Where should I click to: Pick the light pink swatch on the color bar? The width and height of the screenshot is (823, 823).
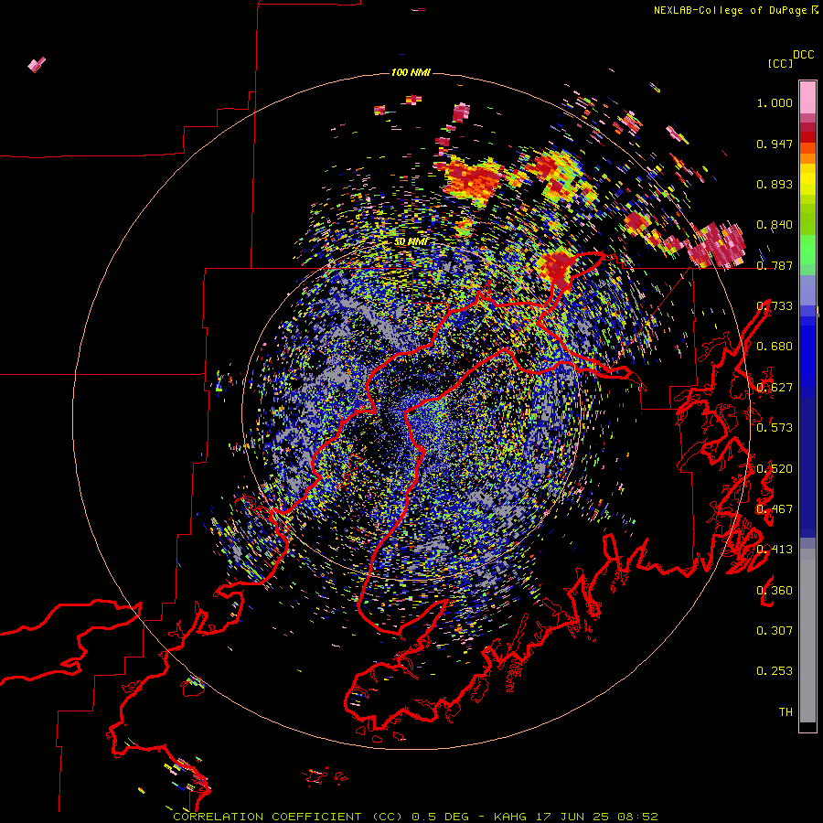pos(807,97)
